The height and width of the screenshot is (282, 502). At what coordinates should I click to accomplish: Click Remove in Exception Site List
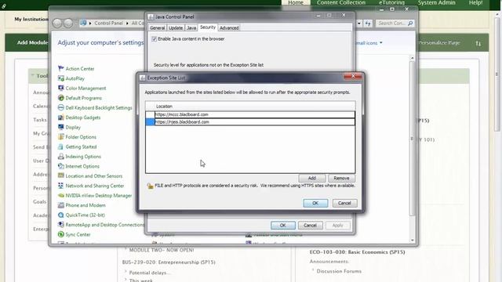point(341,178)
